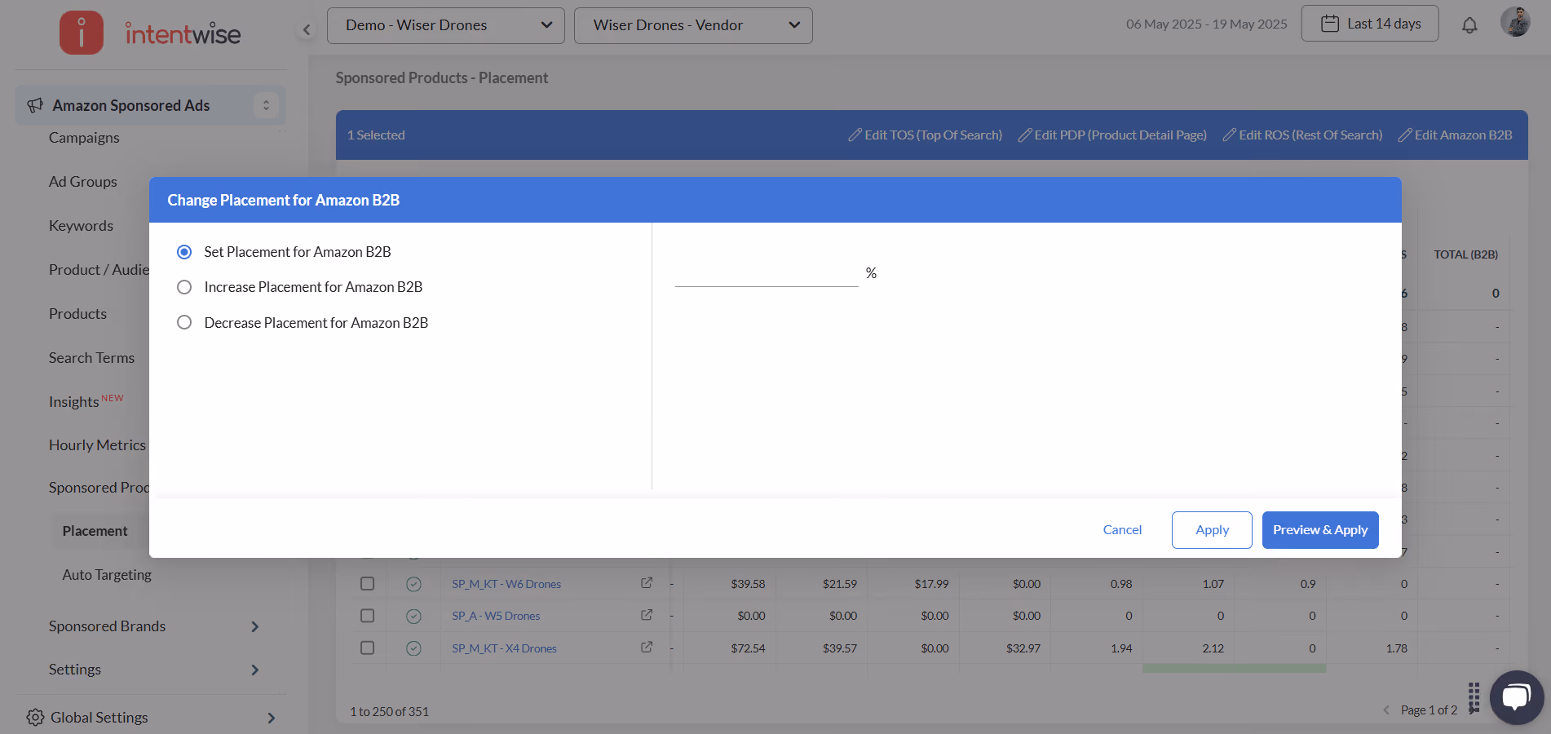The image size is (1551, 734).
Task: Check the SP_A - W5 Drones row checkbox
Action: [x=367, y=616]
